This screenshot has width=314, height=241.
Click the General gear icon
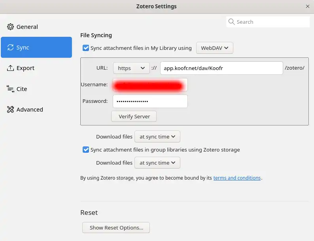click(10, 27)
